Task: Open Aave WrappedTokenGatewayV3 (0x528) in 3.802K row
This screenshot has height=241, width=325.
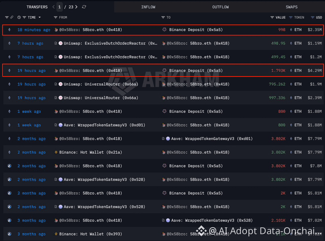Action: [x=104, y=180]
